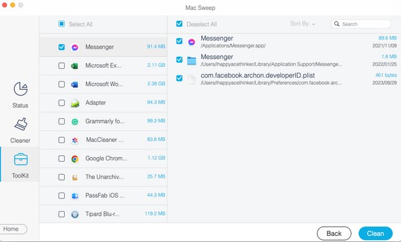Click the Google Chrome app icon

tap(75, 159)
